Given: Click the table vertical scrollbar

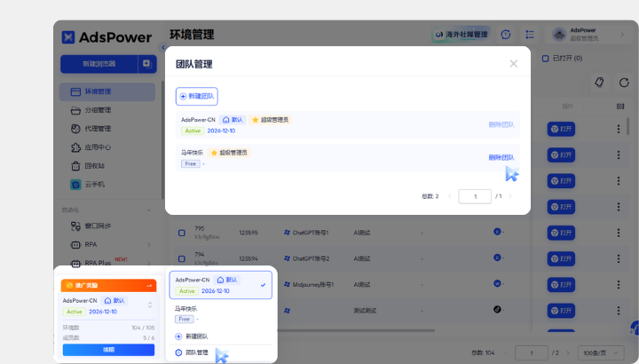Looking at the screenshot, I should (x=627, y=126).
